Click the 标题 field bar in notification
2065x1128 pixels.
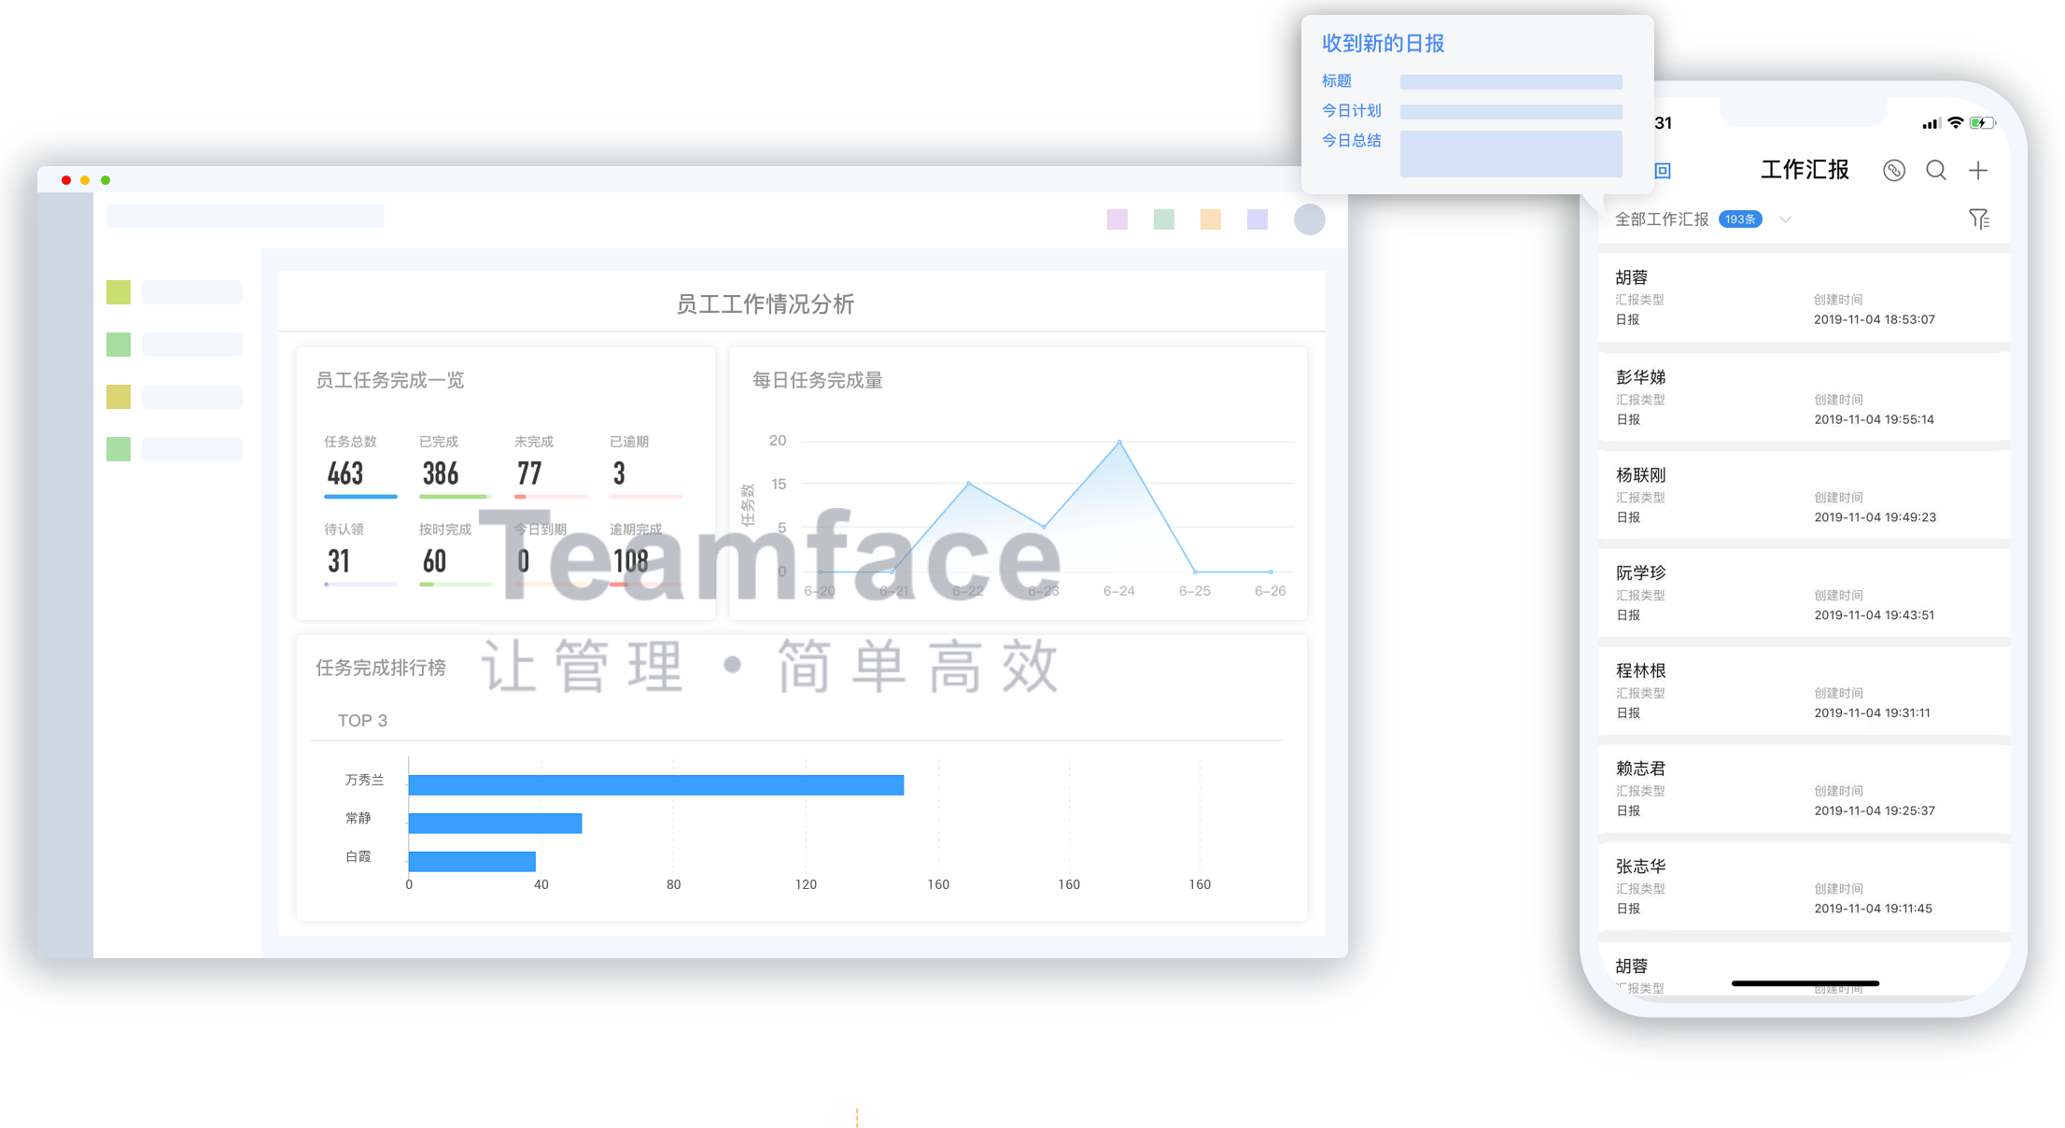[x=1510, y=82]
